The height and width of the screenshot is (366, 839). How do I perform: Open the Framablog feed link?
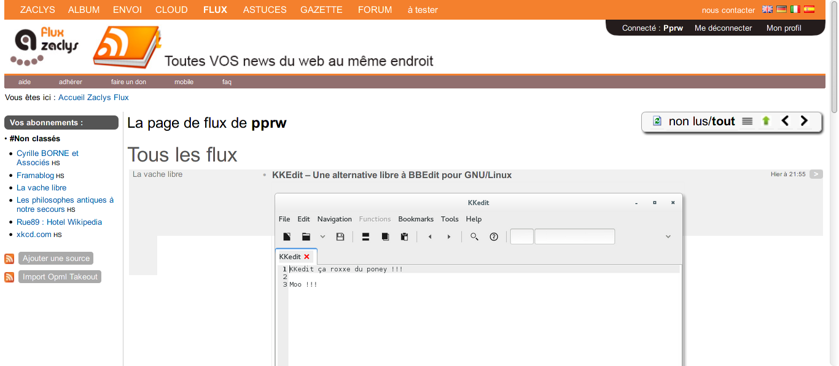click(x=35, y=176)
